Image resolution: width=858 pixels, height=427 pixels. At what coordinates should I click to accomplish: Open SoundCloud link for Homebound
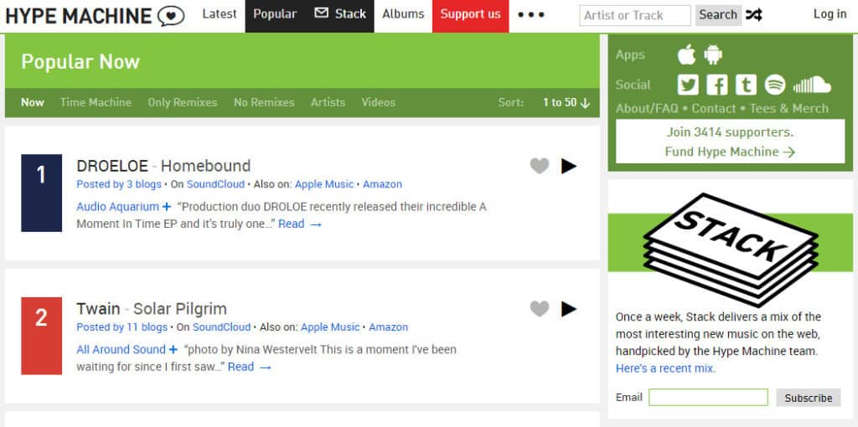tap(215, 184)
